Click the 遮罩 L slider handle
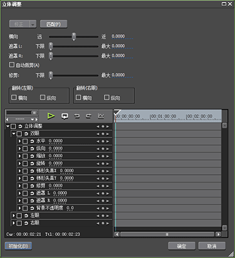This screenshot has width=235, height=258. (x=50, y=46)
